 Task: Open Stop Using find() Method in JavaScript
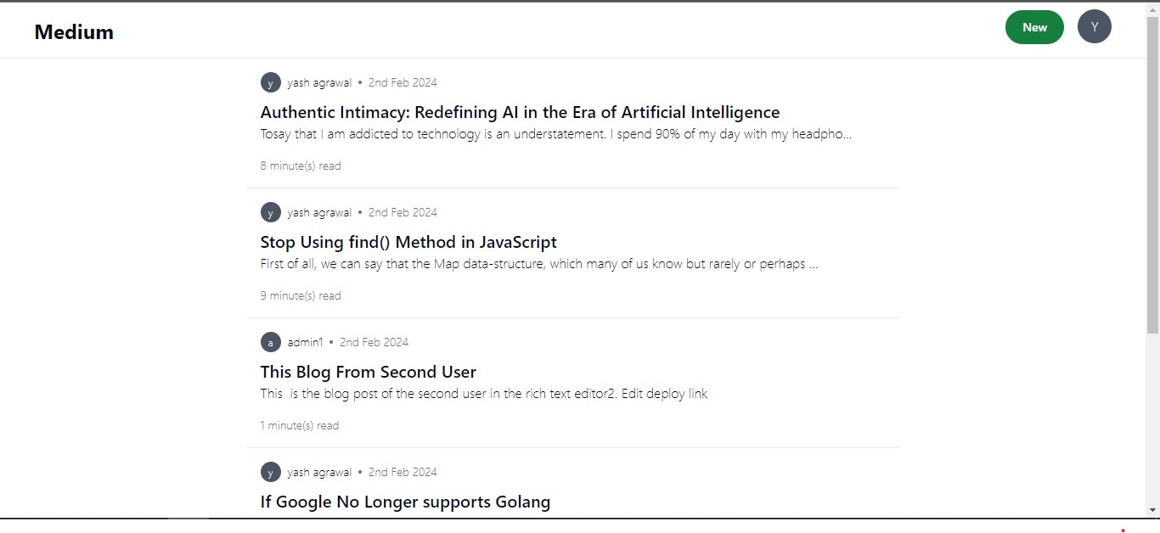click(408, 242)
